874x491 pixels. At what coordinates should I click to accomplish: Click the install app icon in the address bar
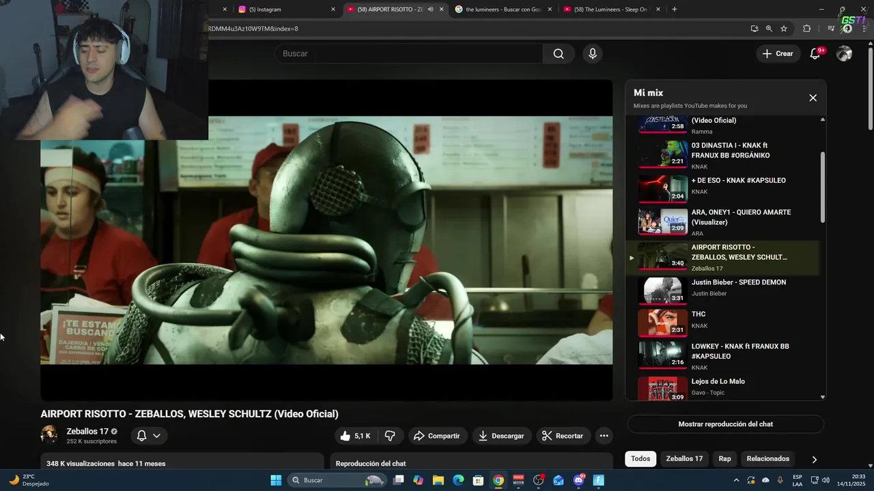click(755, 29)
